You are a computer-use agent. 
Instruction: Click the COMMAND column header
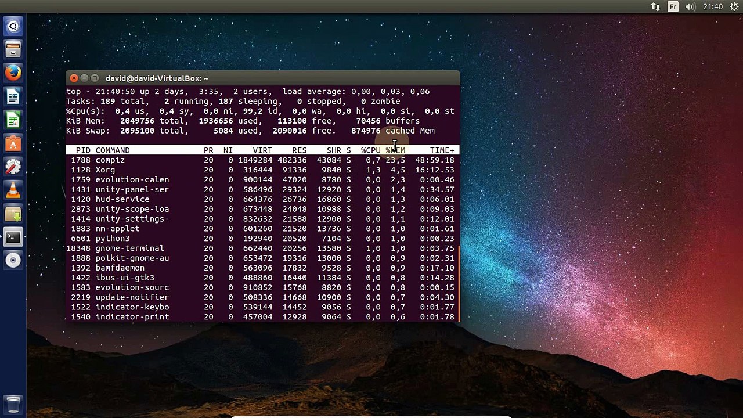click(113, 150)
